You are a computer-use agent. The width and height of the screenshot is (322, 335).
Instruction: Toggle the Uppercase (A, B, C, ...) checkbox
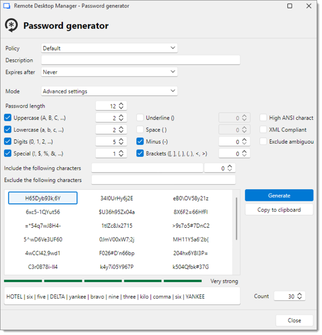click(x=8, y=118)
